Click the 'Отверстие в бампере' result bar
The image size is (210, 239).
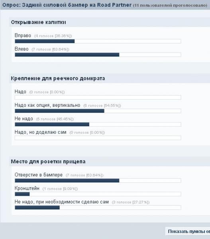point(98,180)
